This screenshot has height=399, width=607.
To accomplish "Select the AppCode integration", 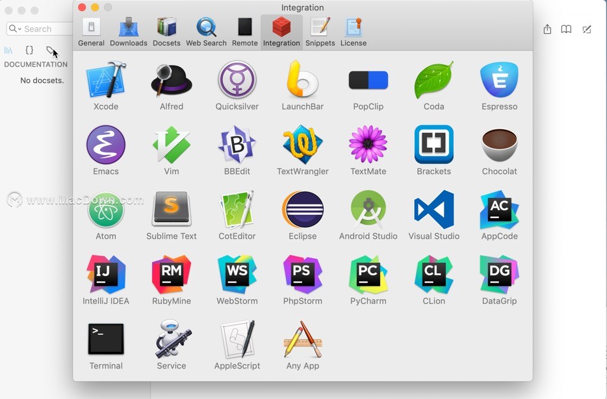I will 499,210.
